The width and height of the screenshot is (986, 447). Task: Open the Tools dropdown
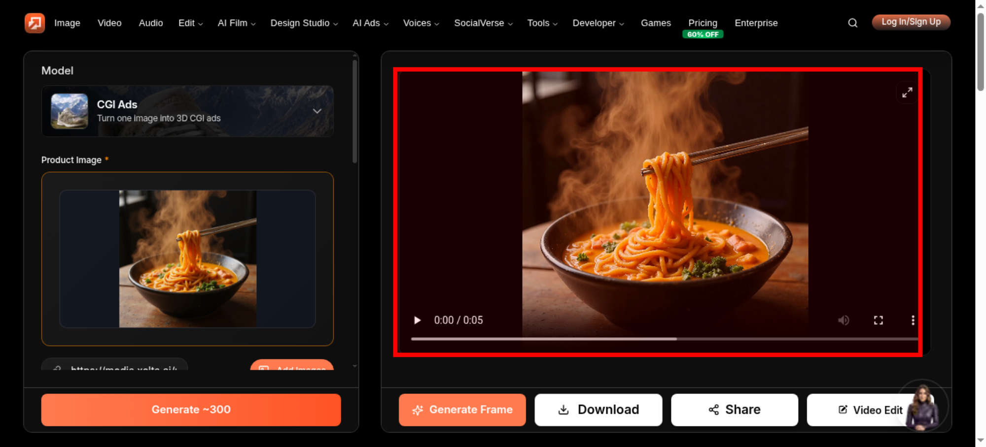pyautogui.click(x=542, y=23)
